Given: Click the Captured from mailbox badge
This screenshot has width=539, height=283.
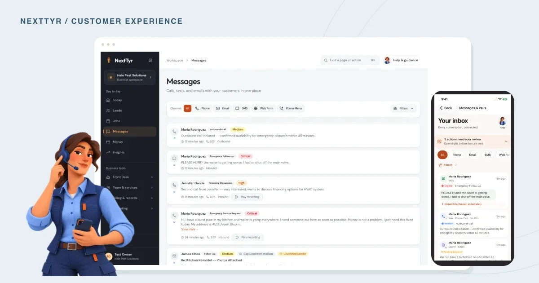Looking at the screenshot, I should coord(256,254).
